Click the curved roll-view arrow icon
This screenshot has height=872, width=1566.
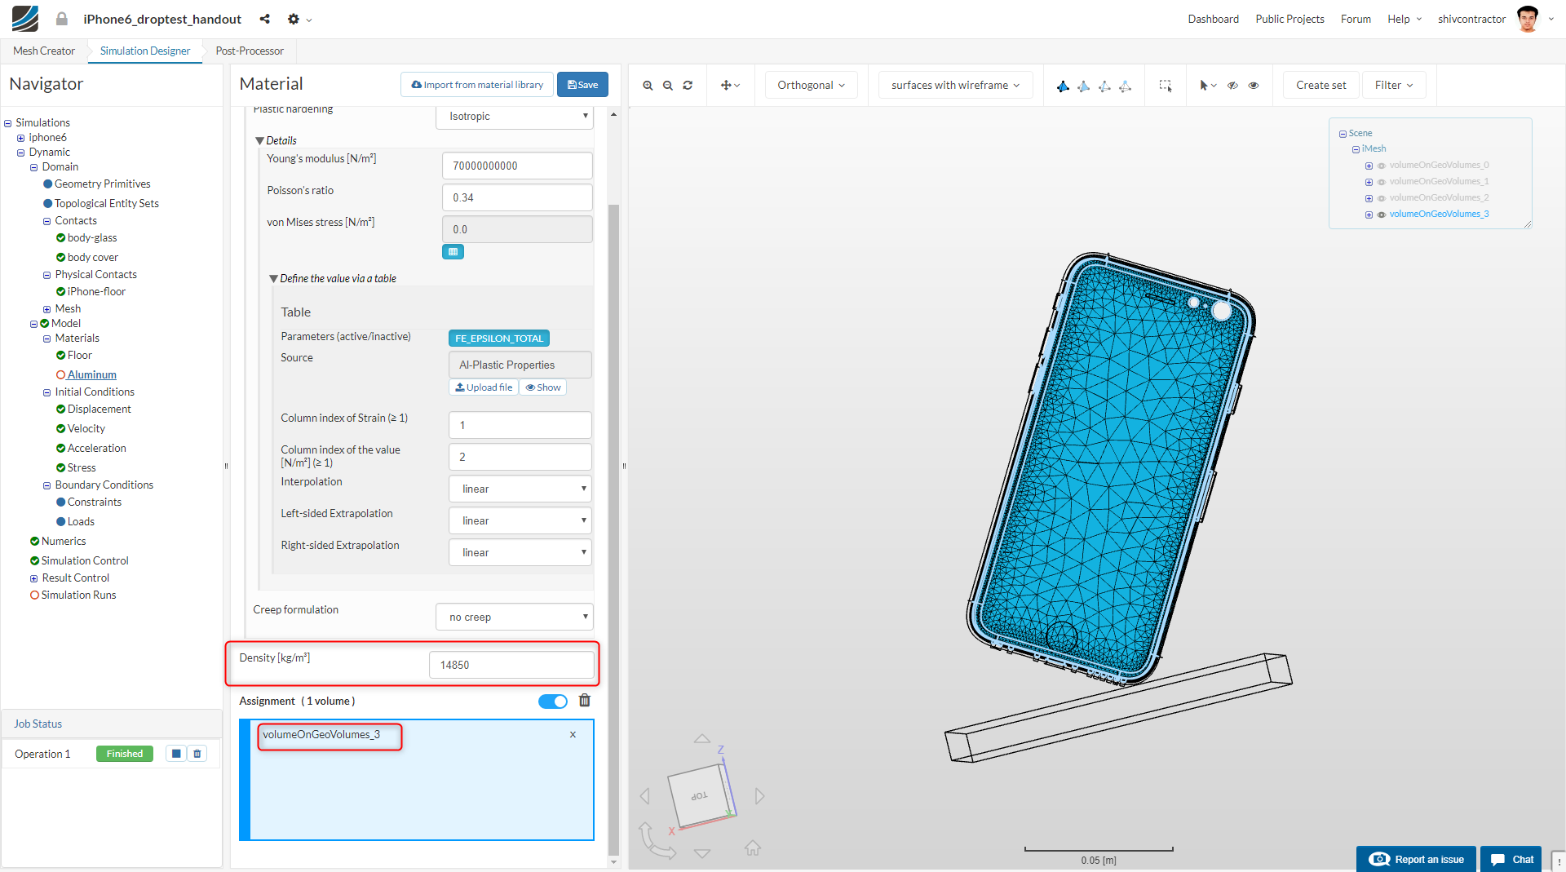click(657, 841)
